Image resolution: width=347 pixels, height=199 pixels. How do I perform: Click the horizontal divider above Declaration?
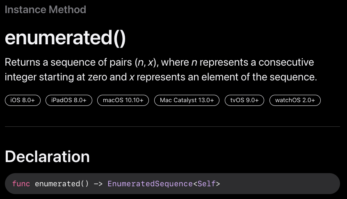tap(172, 127)
